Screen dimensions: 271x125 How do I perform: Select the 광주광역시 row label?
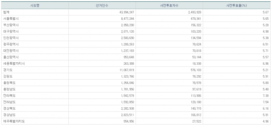(11, 44)
